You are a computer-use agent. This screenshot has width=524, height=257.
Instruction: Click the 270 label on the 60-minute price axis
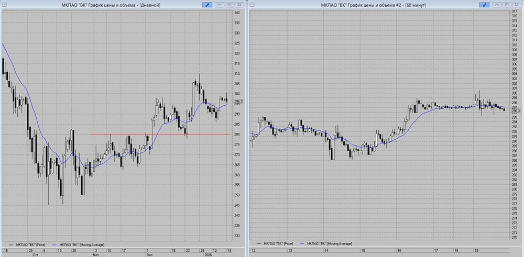[x=515, y=238]
